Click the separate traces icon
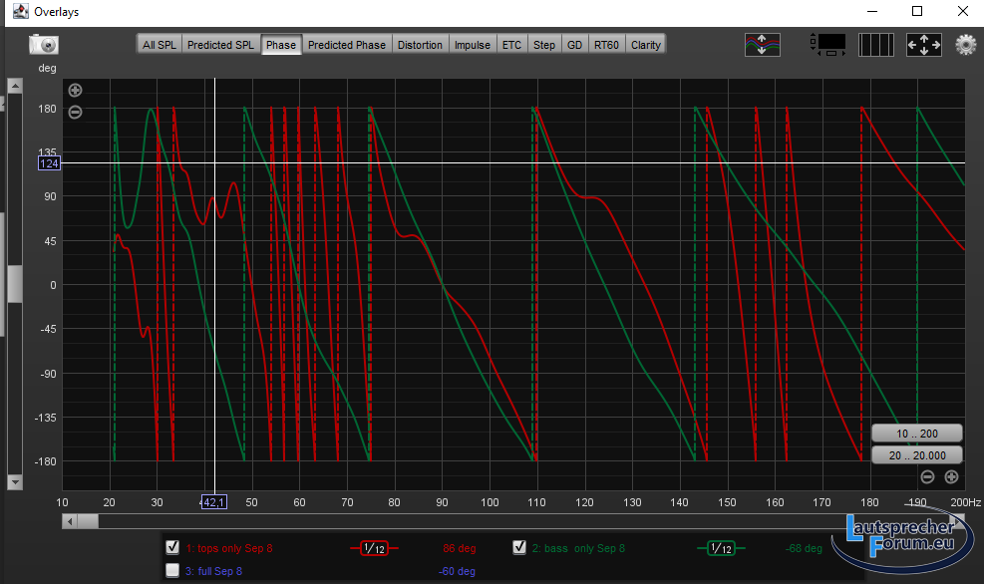984x584 pixels. (x=763, y=45)
